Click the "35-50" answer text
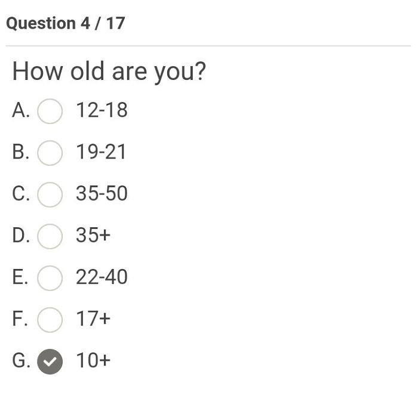Image resolution: width=418 pixels, height=393 pixels. [102, 194]
